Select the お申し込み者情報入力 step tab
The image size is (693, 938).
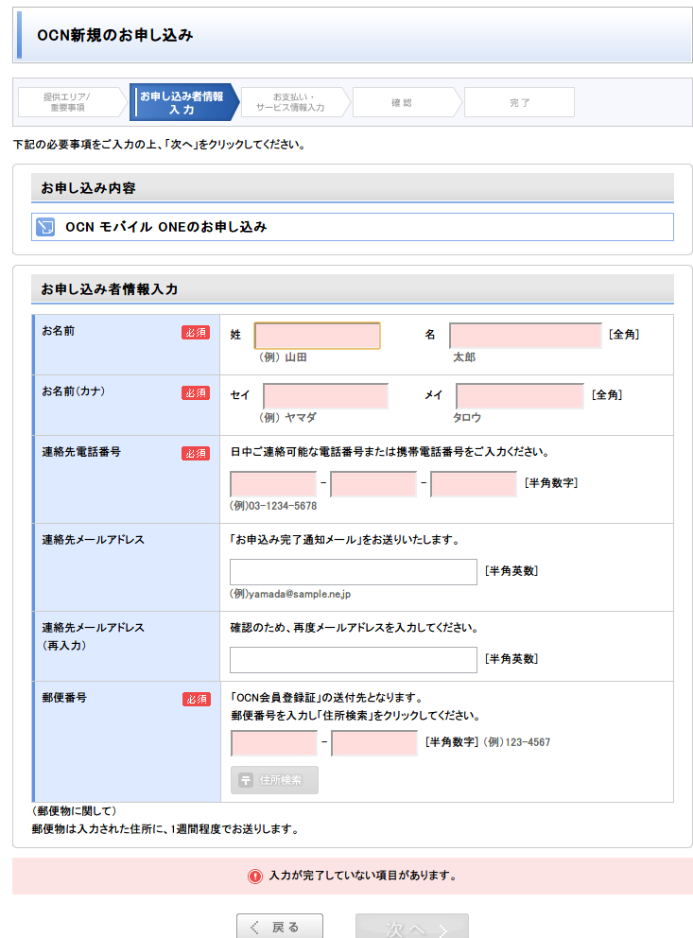[x=182, y=102]
